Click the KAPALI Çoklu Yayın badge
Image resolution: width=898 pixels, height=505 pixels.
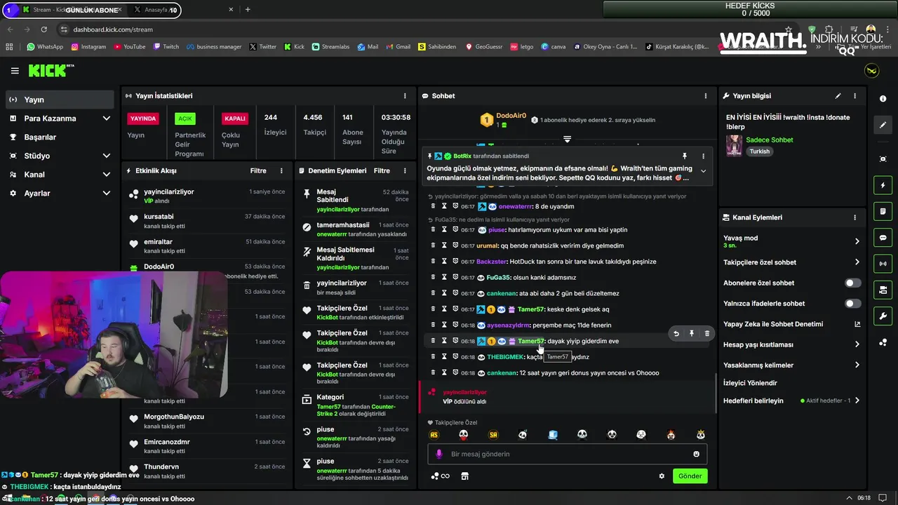234,119
